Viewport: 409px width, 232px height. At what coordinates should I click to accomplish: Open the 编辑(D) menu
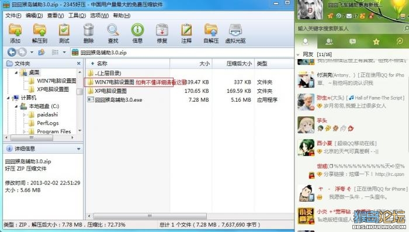pos(34,16)
